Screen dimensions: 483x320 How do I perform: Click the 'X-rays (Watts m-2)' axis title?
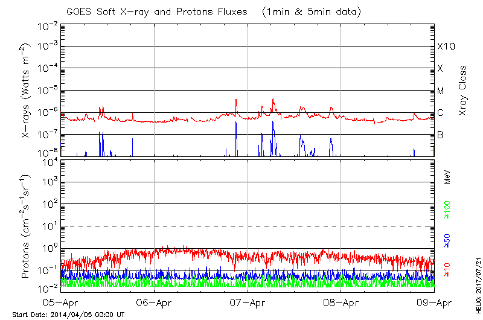[x=27, y=91]
